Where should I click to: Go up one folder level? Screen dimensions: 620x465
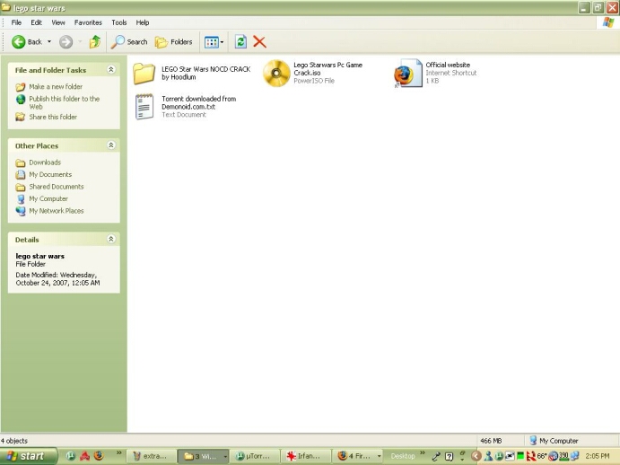(94, 41)
